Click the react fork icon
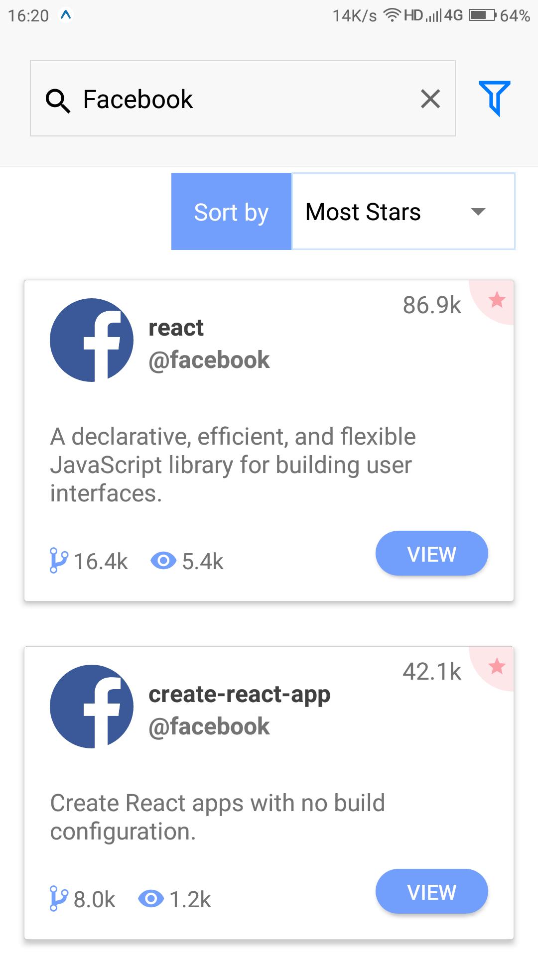 [x=58, y=561]
